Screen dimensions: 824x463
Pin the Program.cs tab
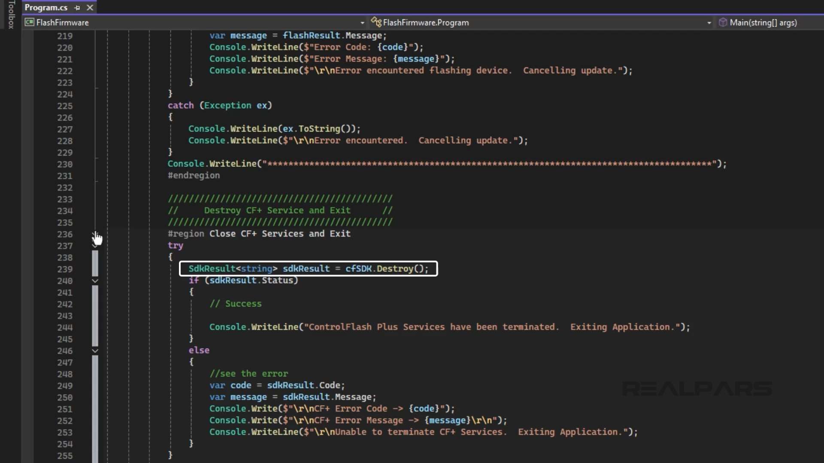point(77,8)
